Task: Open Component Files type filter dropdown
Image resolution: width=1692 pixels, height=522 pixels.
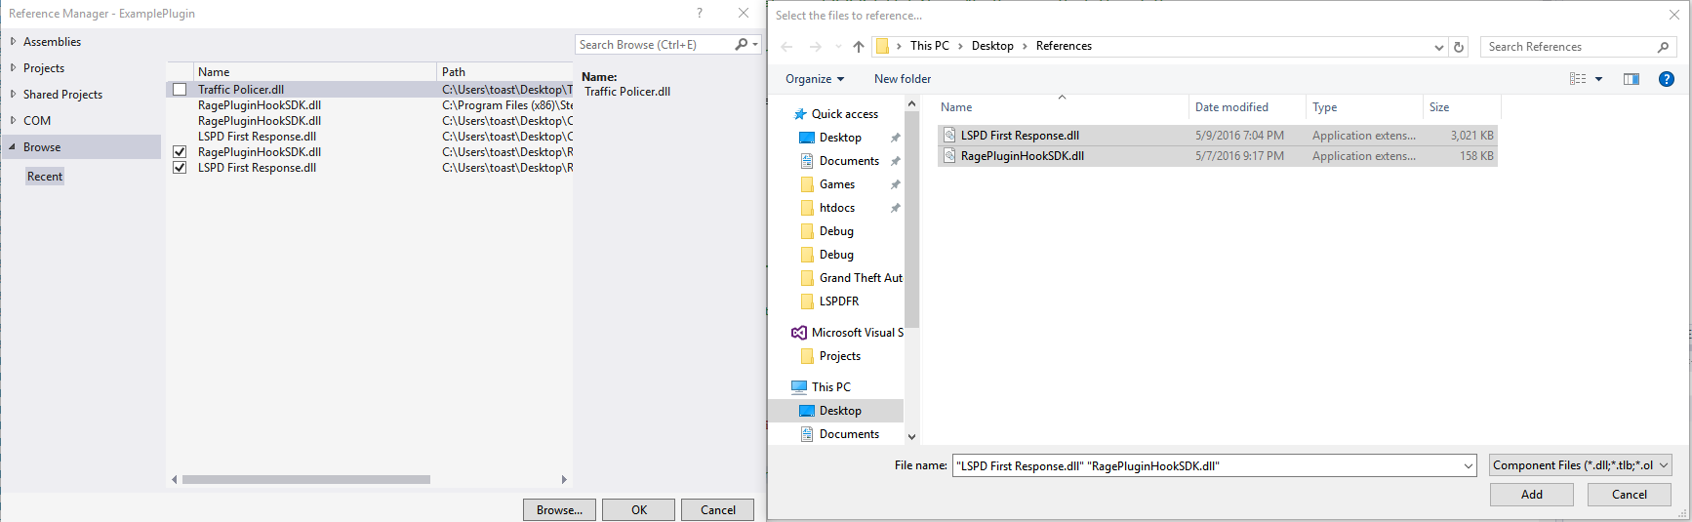Action: point(1664,465)
